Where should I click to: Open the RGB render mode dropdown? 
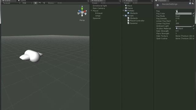27,3
